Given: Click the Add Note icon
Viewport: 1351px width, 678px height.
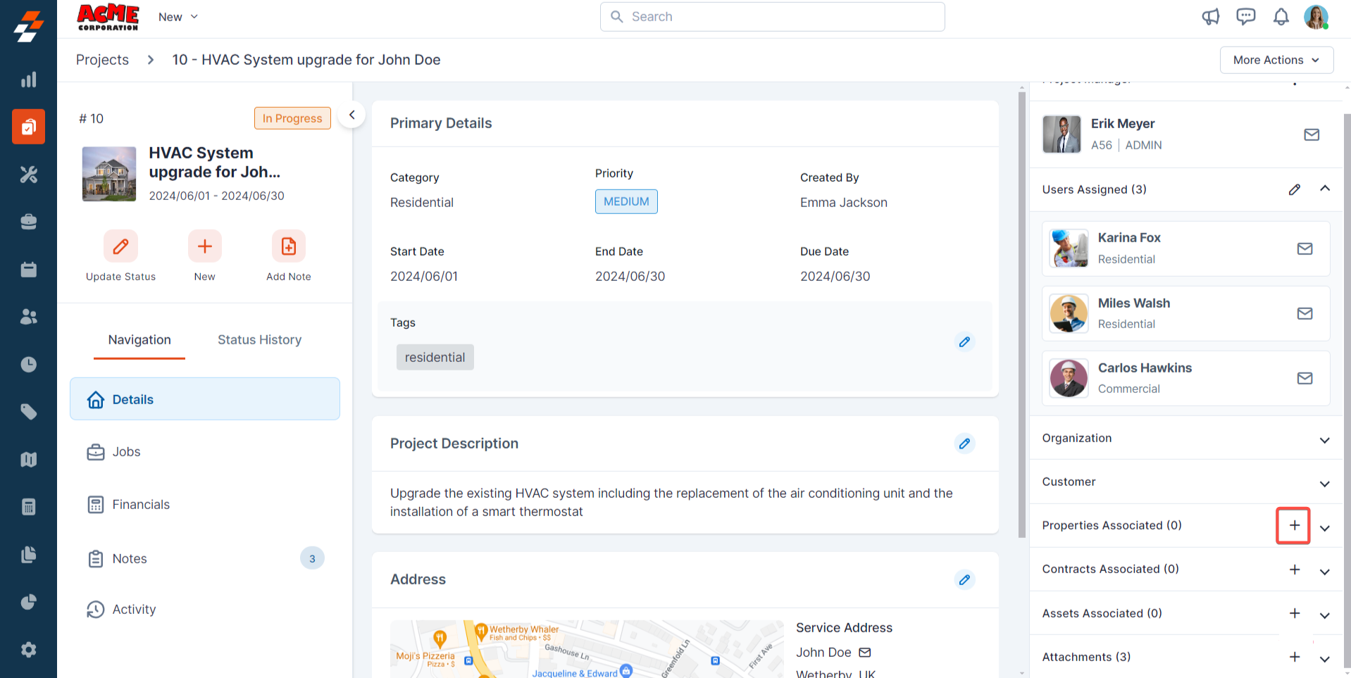Looking at the screenshot, I should (289, 246).
